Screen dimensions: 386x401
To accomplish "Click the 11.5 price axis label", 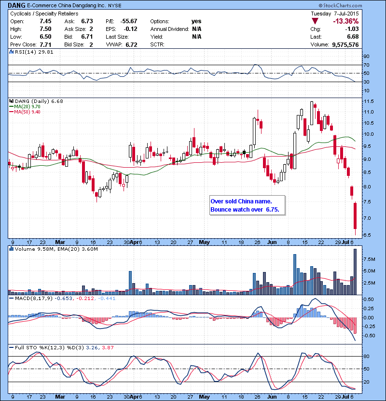I will (369, 101).
